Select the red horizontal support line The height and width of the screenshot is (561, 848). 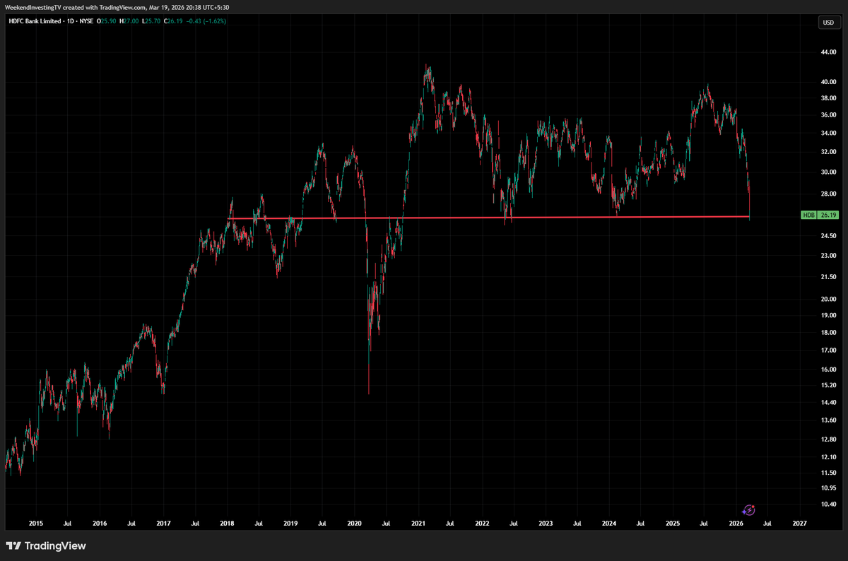tap(488, 218)
